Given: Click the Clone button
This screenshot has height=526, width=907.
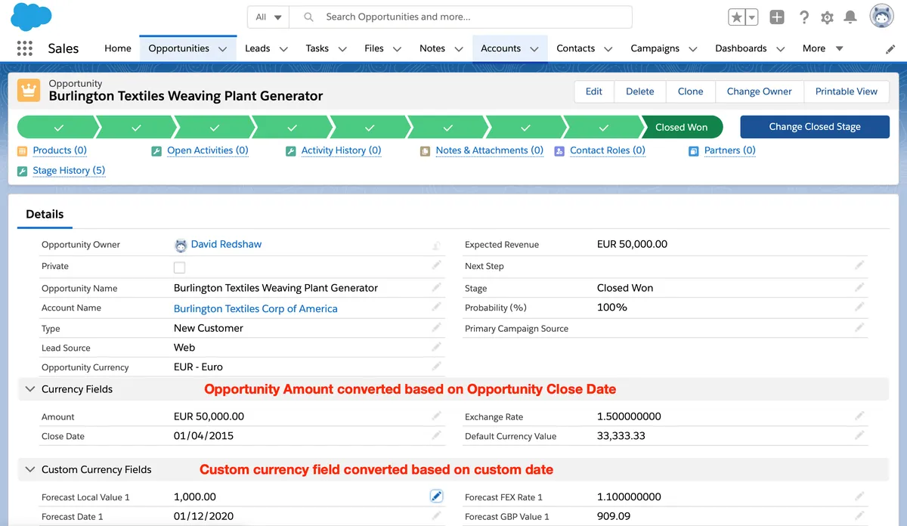Looking at the screenshot, I should coord(691,91).
